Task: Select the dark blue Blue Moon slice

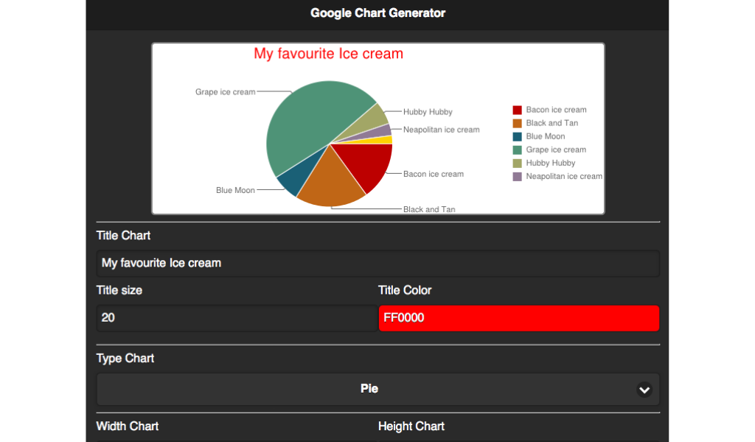Action: tap(290, 180)
